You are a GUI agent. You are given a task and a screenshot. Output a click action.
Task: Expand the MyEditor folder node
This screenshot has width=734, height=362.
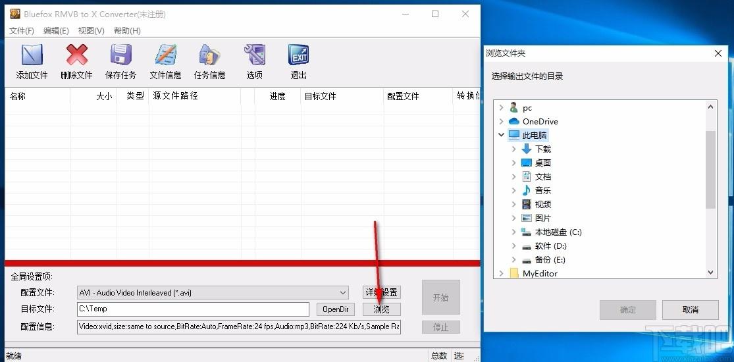tap(502, 274)
